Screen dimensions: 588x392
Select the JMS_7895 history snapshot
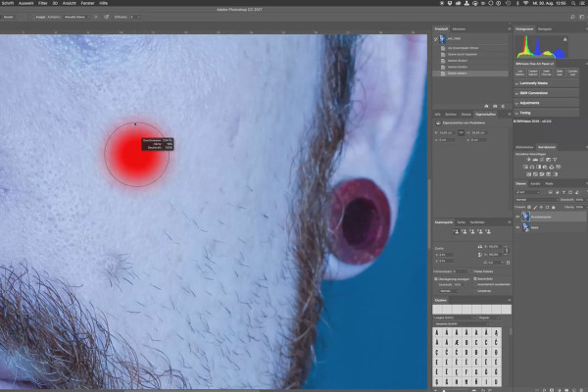[470, 38]
